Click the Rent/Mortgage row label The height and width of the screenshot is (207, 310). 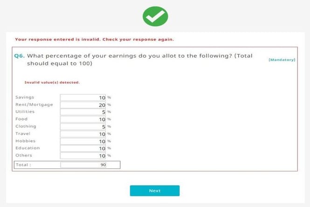(x=34, y=104)
